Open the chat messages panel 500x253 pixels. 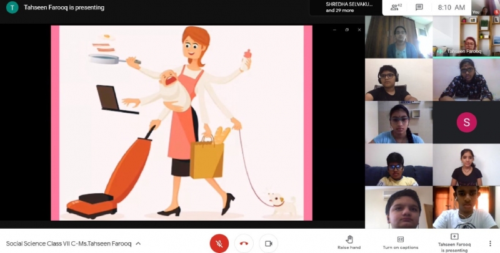pos(419,7)
